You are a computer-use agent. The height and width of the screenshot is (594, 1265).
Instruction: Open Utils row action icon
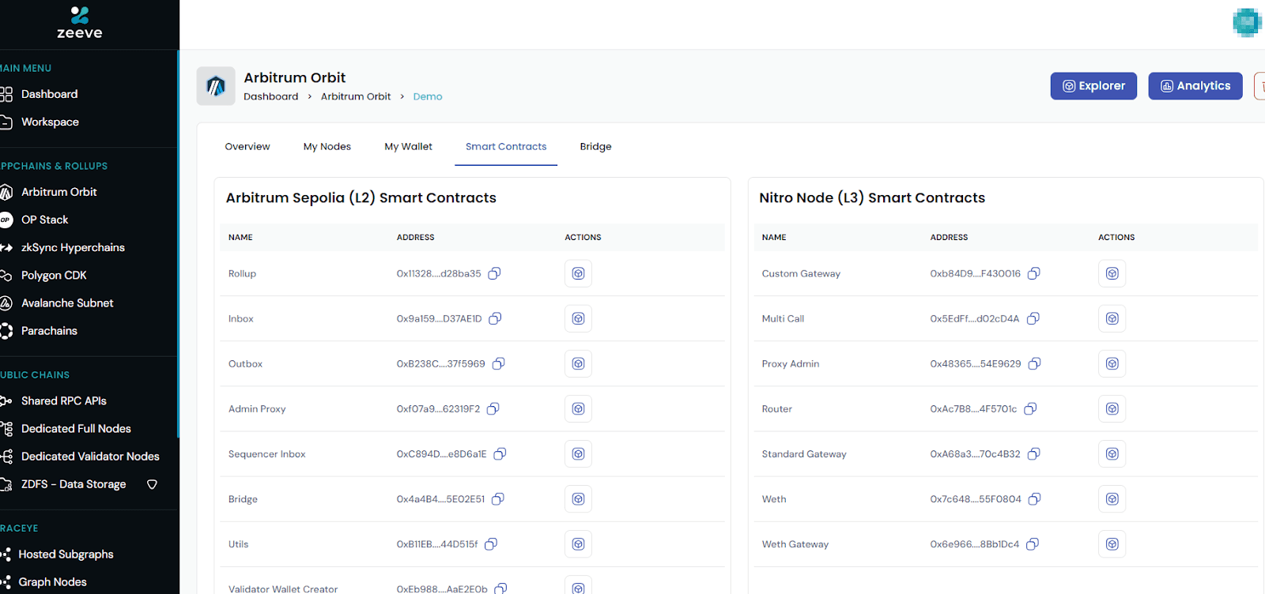pyautogui.click(x=579, y=543)
